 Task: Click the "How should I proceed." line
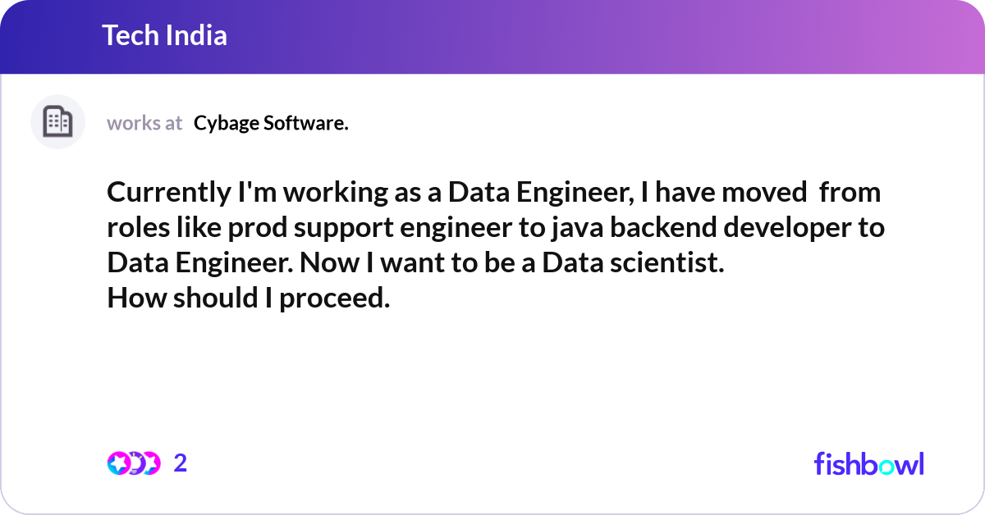248,299
